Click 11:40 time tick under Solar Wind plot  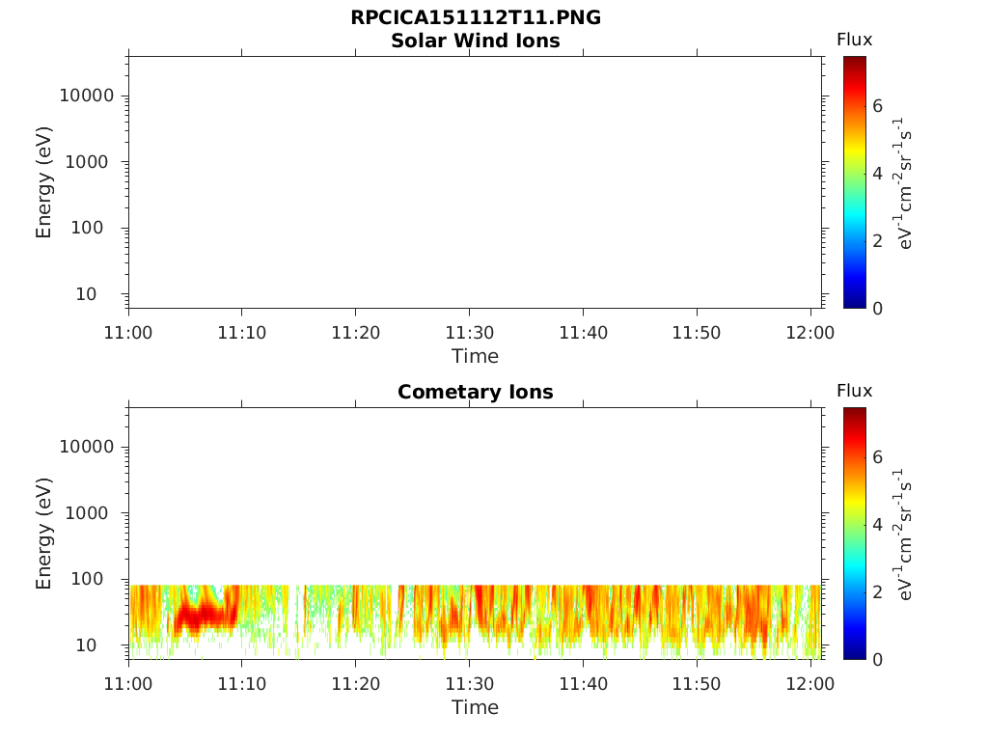click(x=584, y=333)
